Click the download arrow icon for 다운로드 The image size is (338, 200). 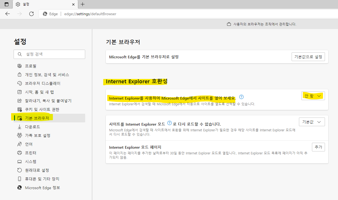coord(19,127)
